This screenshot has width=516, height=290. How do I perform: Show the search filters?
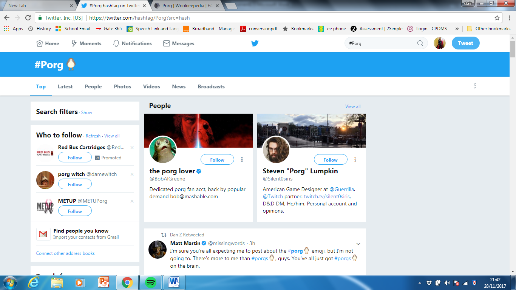(x=87, y=113)
